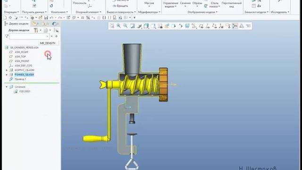Toggle spin center triangle icon
This screenshot has height=170, width=302.
[242, 26]
